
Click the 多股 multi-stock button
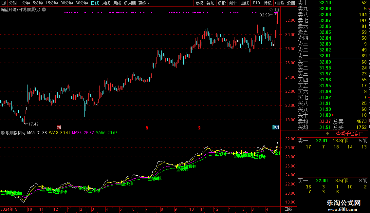pyautogui.click(x=222, y=3)
